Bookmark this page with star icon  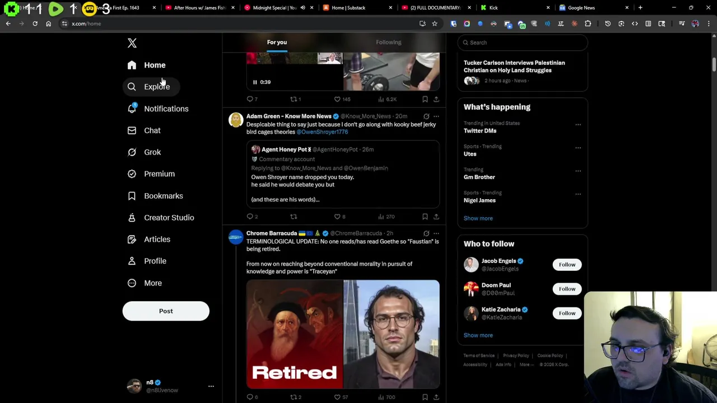[435, 24]
